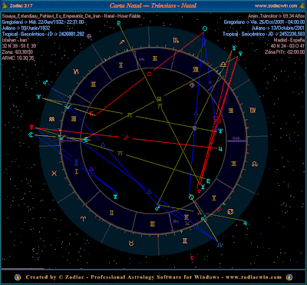Click the Capricorn zodiac sign
The image size is (307, 285).
(x=76, y=72)
